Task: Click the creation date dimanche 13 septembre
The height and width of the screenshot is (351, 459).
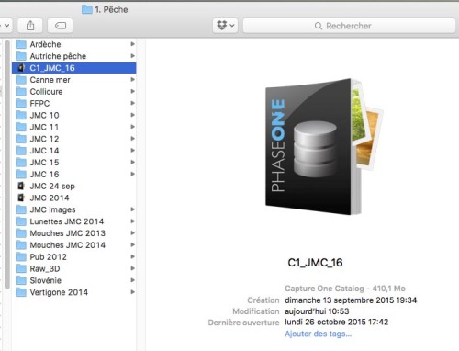Action: coord(351,300)
